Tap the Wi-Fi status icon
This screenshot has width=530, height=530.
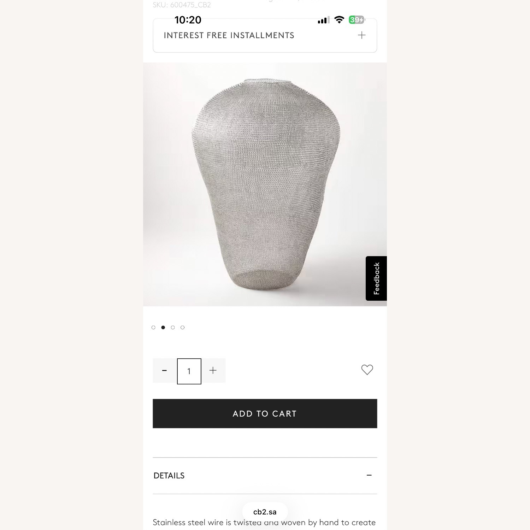(x=339, y=20)
